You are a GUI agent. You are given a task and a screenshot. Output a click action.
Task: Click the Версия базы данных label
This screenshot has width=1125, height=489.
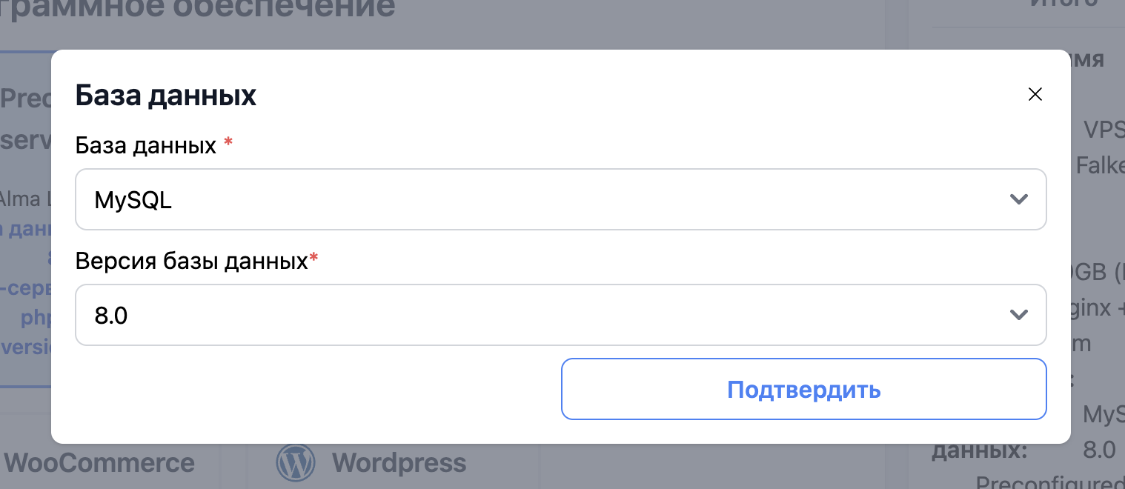191,261
